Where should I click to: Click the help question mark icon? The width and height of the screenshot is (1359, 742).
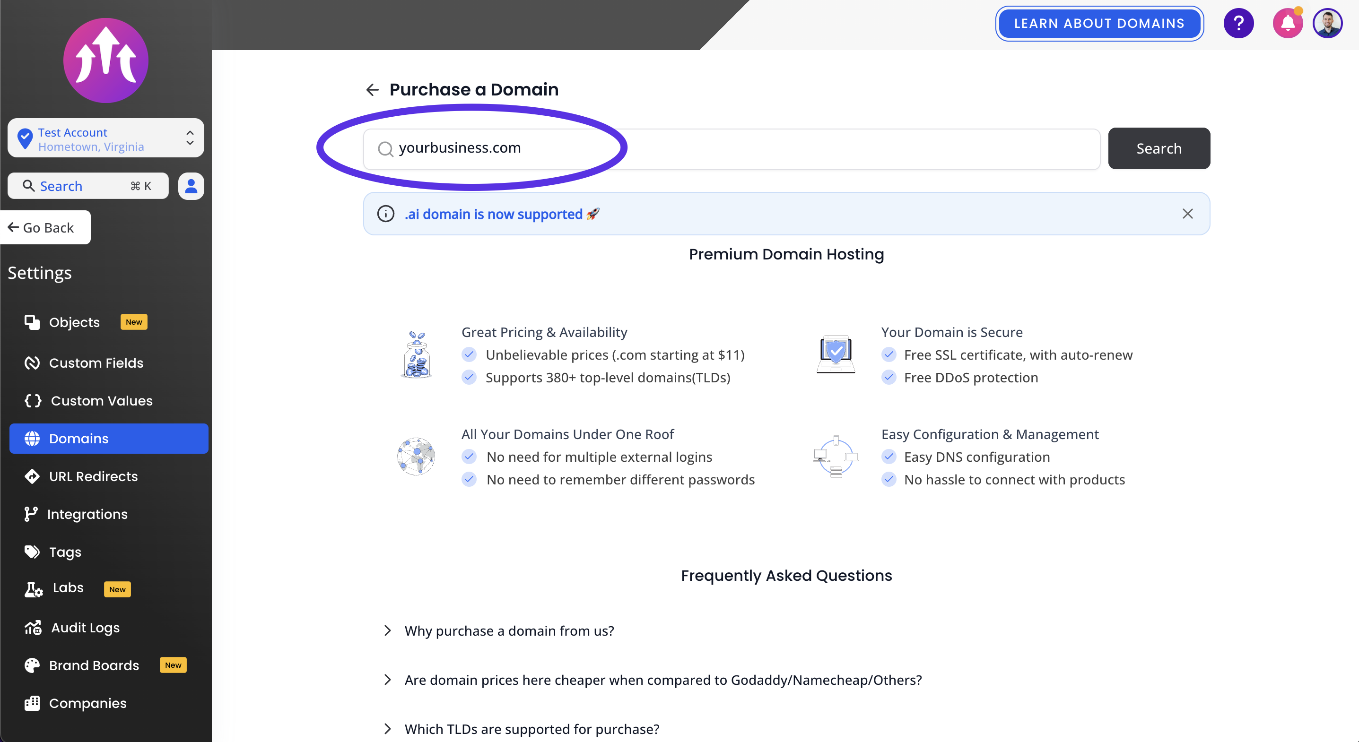[x=1238, y=23]
